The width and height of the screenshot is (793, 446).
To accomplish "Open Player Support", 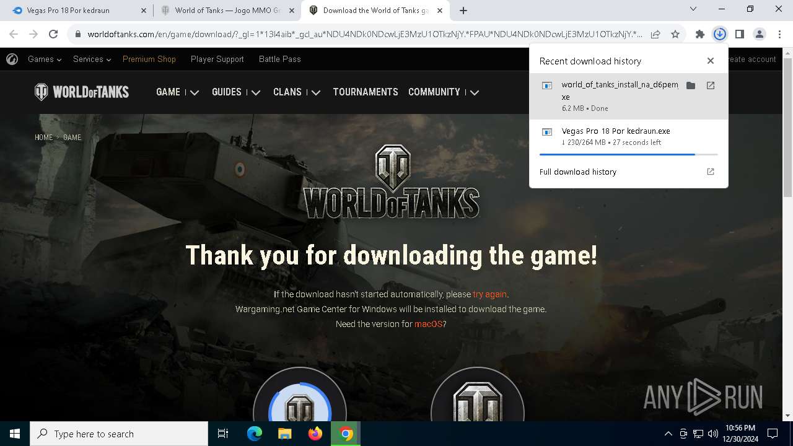I will point(217,59).
